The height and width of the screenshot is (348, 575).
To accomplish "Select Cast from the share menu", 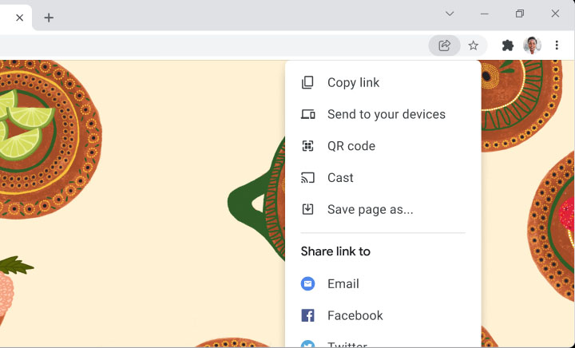I will [x=383, y=178].
